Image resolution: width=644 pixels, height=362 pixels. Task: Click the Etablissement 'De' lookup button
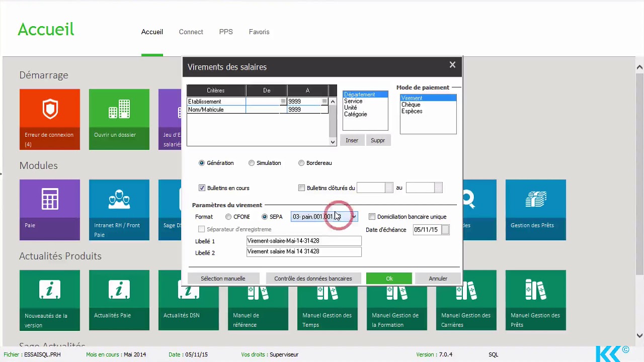283,102
